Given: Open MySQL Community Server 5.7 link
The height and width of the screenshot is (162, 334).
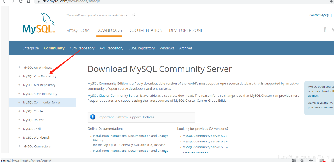Looking at the screenshot, I should click(205, 136).
